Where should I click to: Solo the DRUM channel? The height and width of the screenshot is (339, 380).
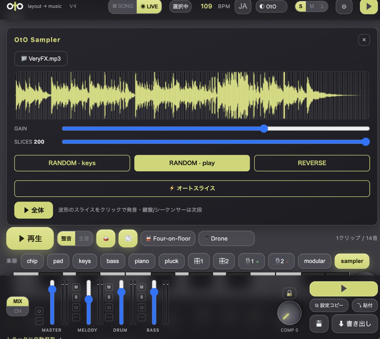pos(109,297)
